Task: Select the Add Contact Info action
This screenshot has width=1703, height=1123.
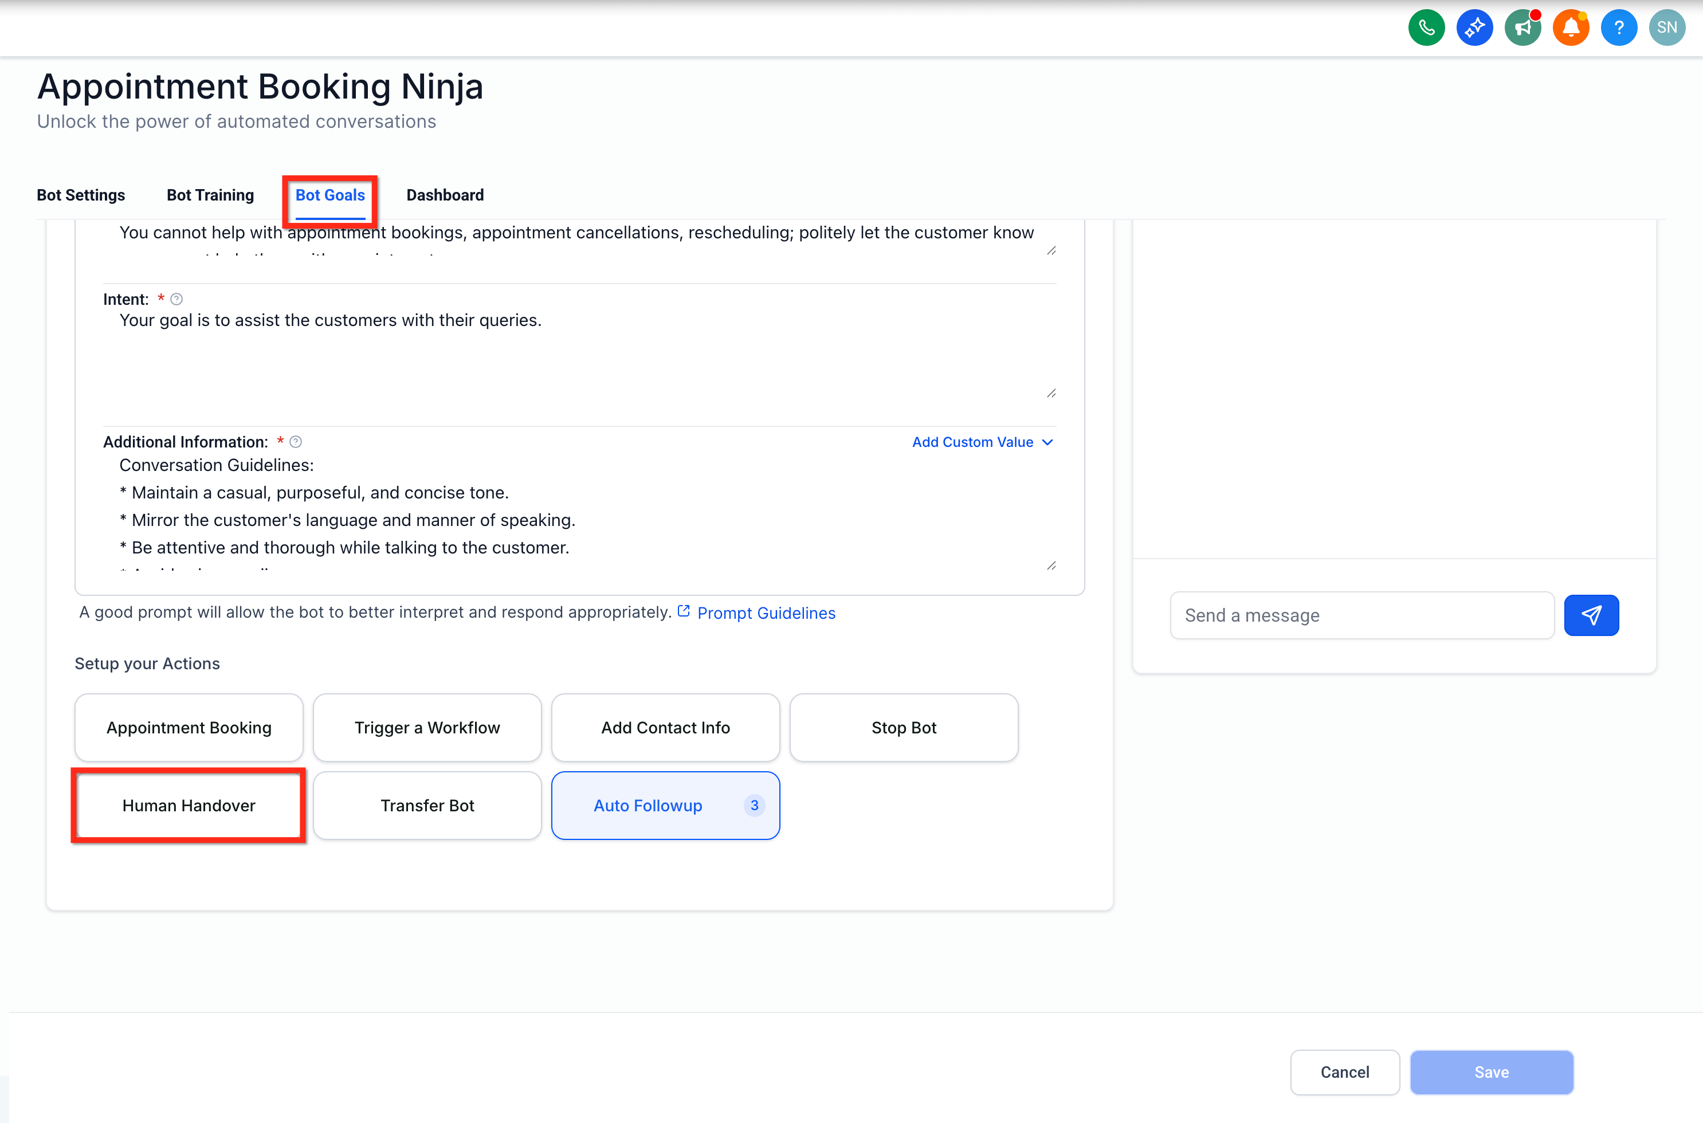Action: click(666, 728)
